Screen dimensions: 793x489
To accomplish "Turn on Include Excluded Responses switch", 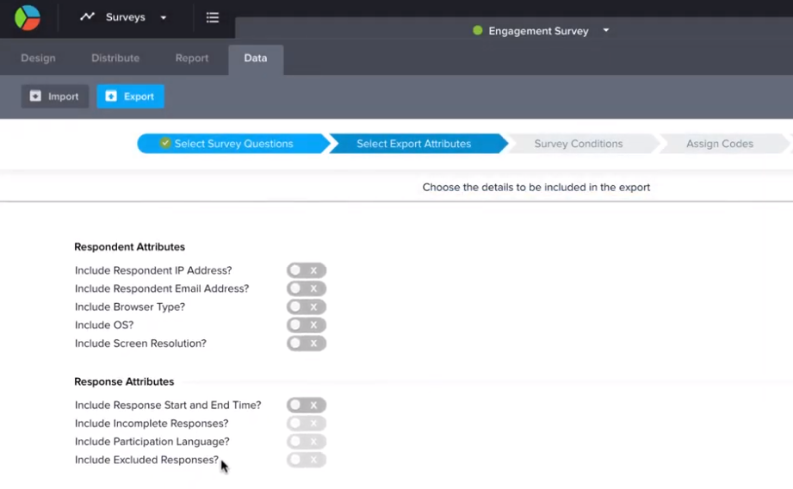I will coord(307,460).
